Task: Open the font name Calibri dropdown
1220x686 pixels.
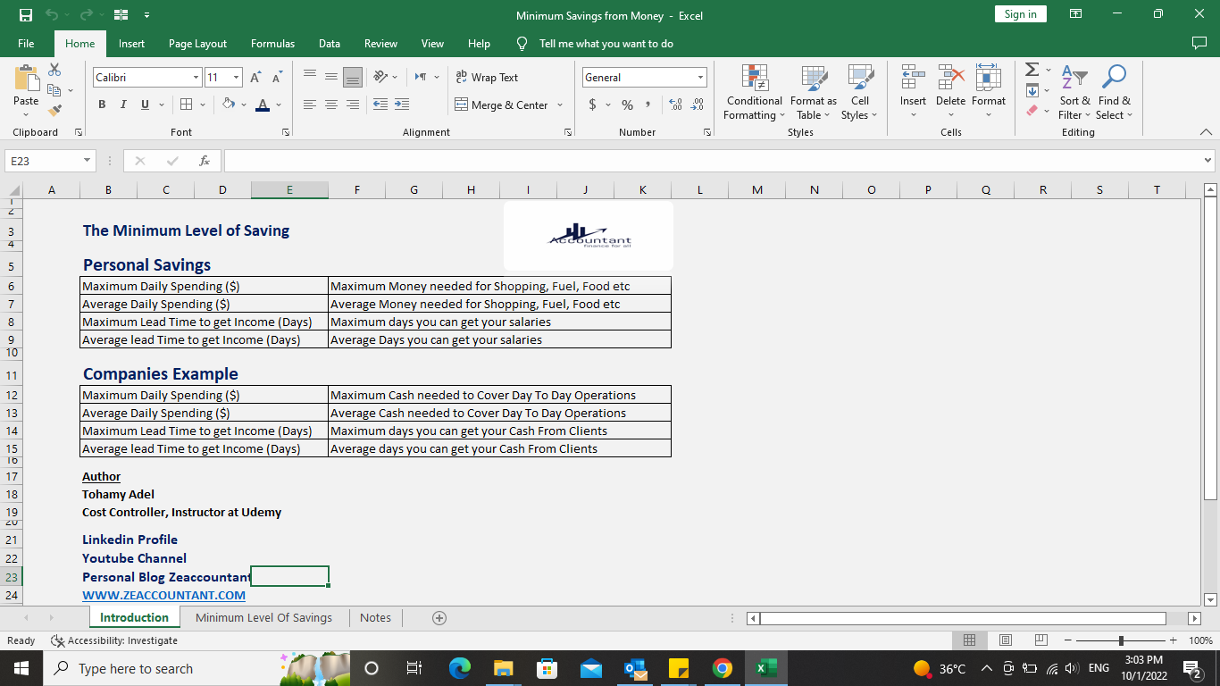Action: (196, 78)
